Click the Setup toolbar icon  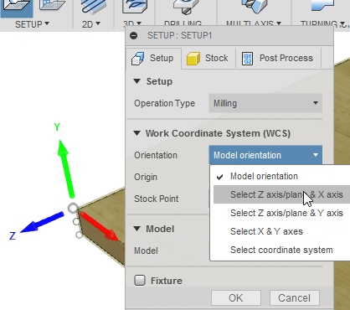point(17,8)
